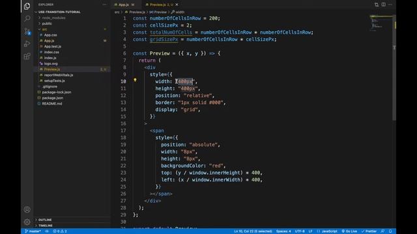
Task: Click the open changes icon in editor toolbar
Action: (377, 5)
